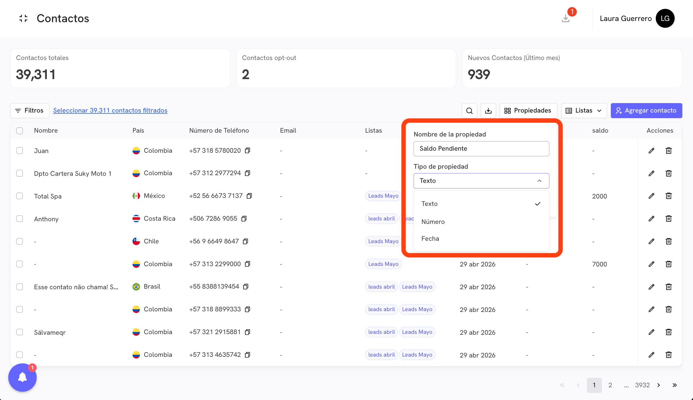This screenshot has height=400, width=693.
Task: Toggle the select-all checkbox in table header
Action: pyautogui.click(x=20, y=131)
